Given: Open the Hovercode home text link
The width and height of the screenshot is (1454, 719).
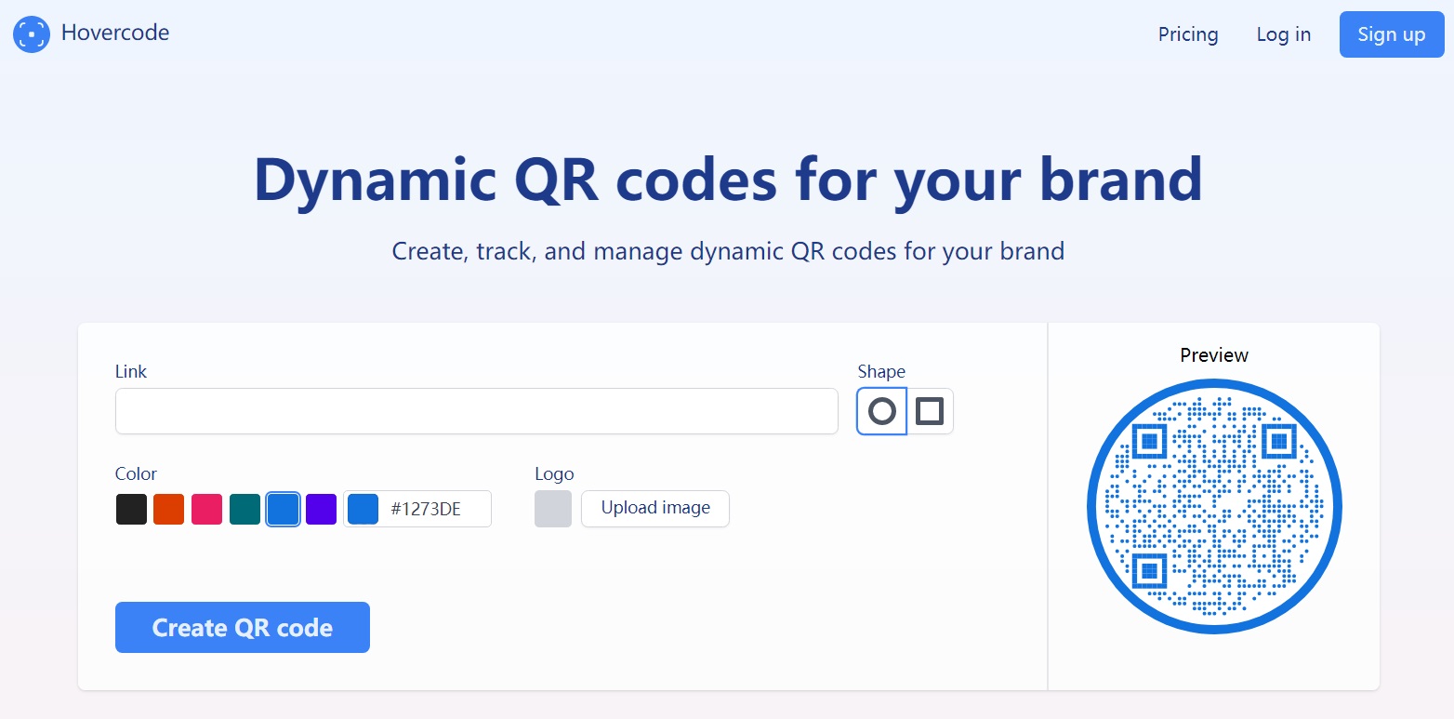Looking at the screenshot, I should tap(115, 33).
